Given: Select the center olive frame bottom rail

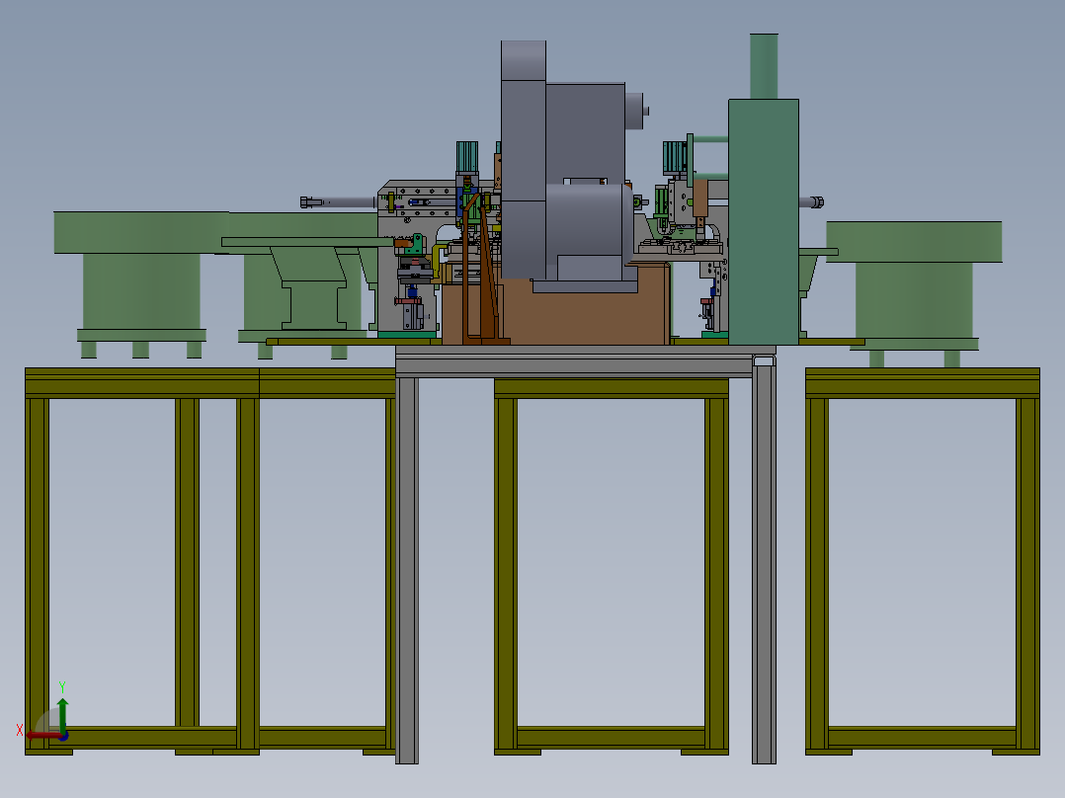Looking at the screenshot, I should 612,738.
